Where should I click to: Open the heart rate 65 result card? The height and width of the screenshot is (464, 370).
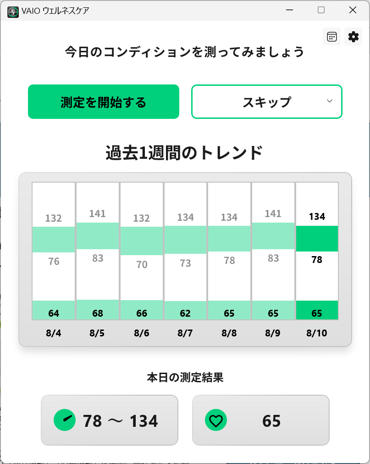click(261, 420)
